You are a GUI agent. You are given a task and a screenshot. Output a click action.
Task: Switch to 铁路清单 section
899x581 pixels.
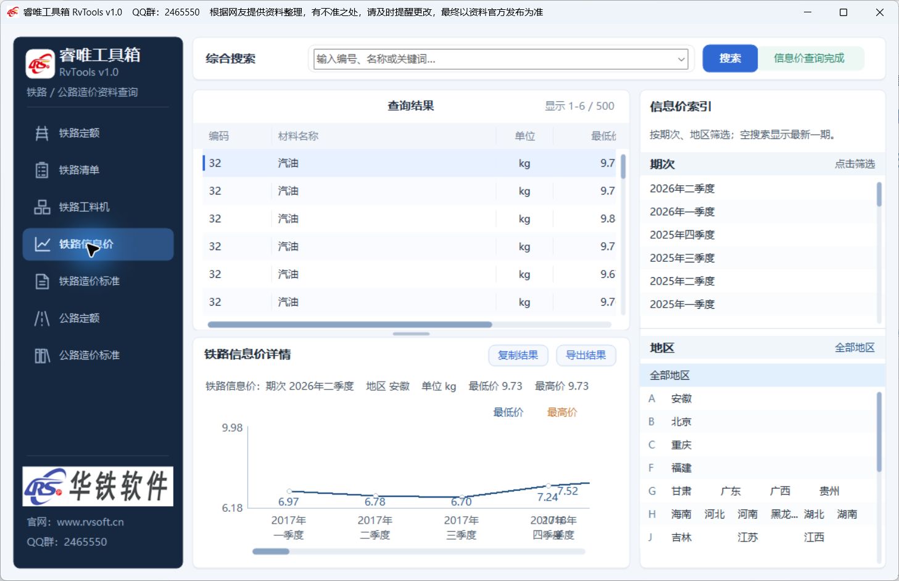[98, 170]
